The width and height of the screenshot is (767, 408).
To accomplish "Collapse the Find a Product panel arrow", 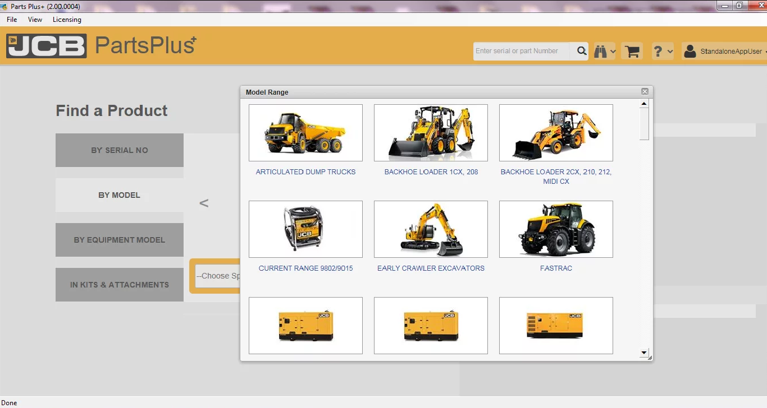I will [204, 203].
